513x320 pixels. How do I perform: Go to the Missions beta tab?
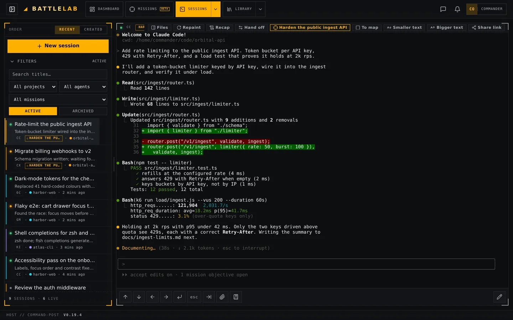[x=150, y=9]
